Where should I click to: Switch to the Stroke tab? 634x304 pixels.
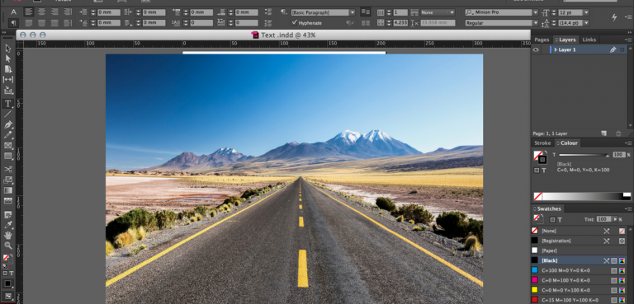[542, 143]
